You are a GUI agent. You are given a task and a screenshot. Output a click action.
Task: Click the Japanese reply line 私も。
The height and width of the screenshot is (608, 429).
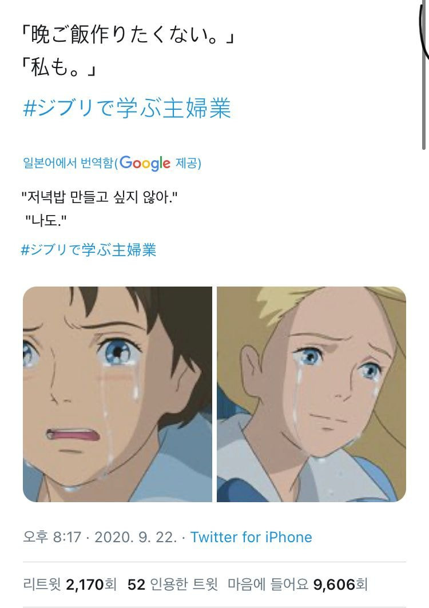[58, 68]
